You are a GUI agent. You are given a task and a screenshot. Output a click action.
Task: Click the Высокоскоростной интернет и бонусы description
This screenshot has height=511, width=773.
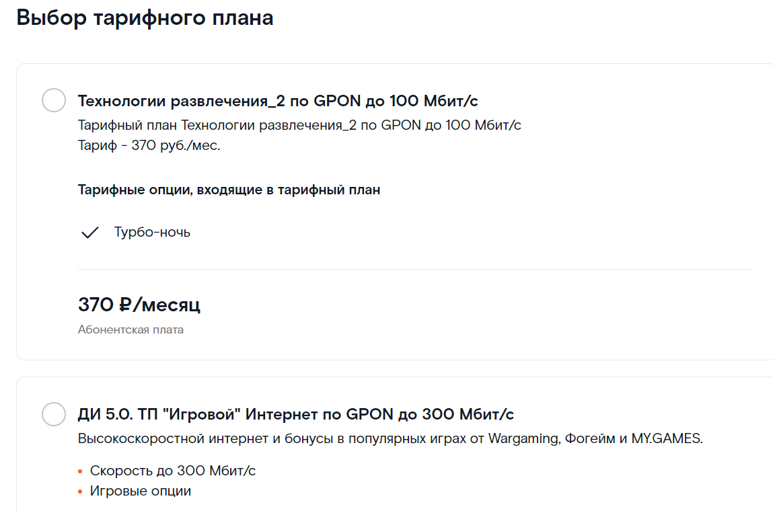[x=390, y=439]
